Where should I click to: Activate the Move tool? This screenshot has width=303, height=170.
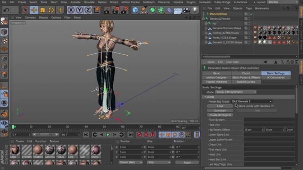click(x=34, y=10)
